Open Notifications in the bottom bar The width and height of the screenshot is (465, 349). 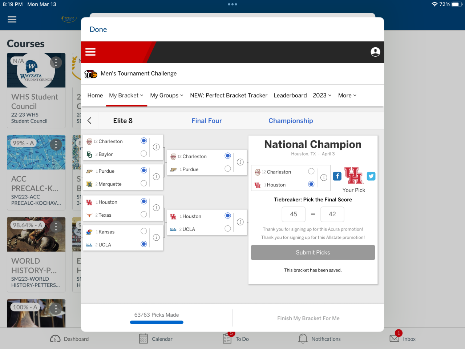319,339
